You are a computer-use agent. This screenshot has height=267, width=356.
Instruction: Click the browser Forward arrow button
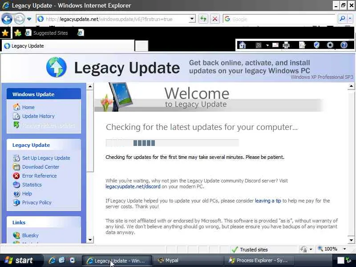pos(19,19)
